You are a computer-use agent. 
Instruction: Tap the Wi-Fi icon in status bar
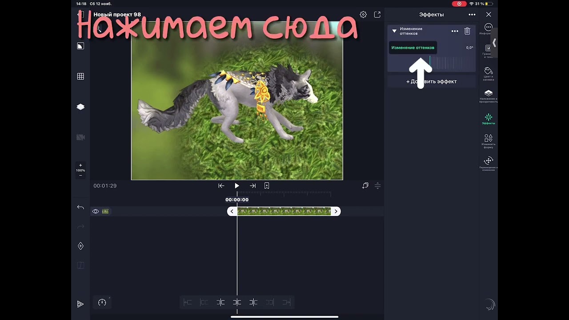point(471,4)
